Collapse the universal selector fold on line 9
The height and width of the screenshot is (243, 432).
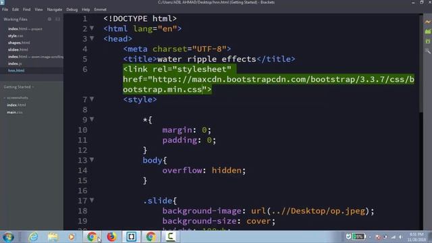(x=92, y=119)
